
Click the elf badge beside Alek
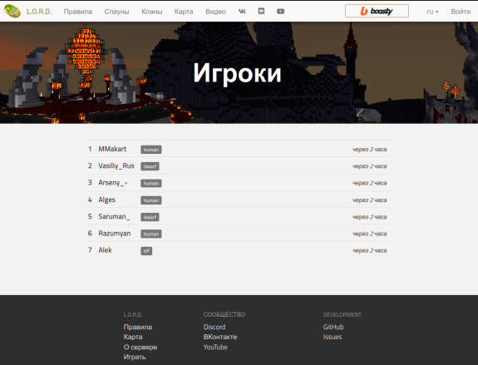click(146, 250)
